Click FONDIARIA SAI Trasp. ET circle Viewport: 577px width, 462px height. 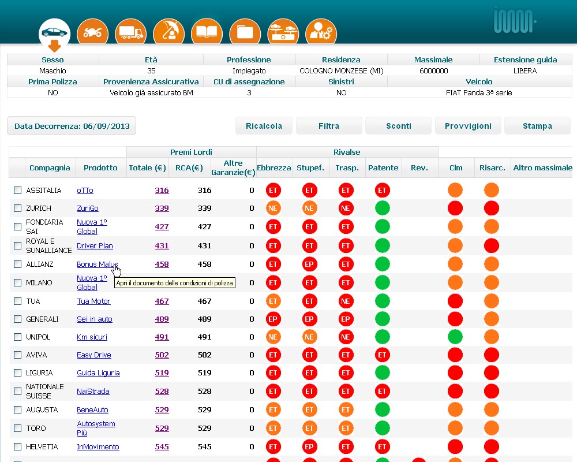pos(346,226)
